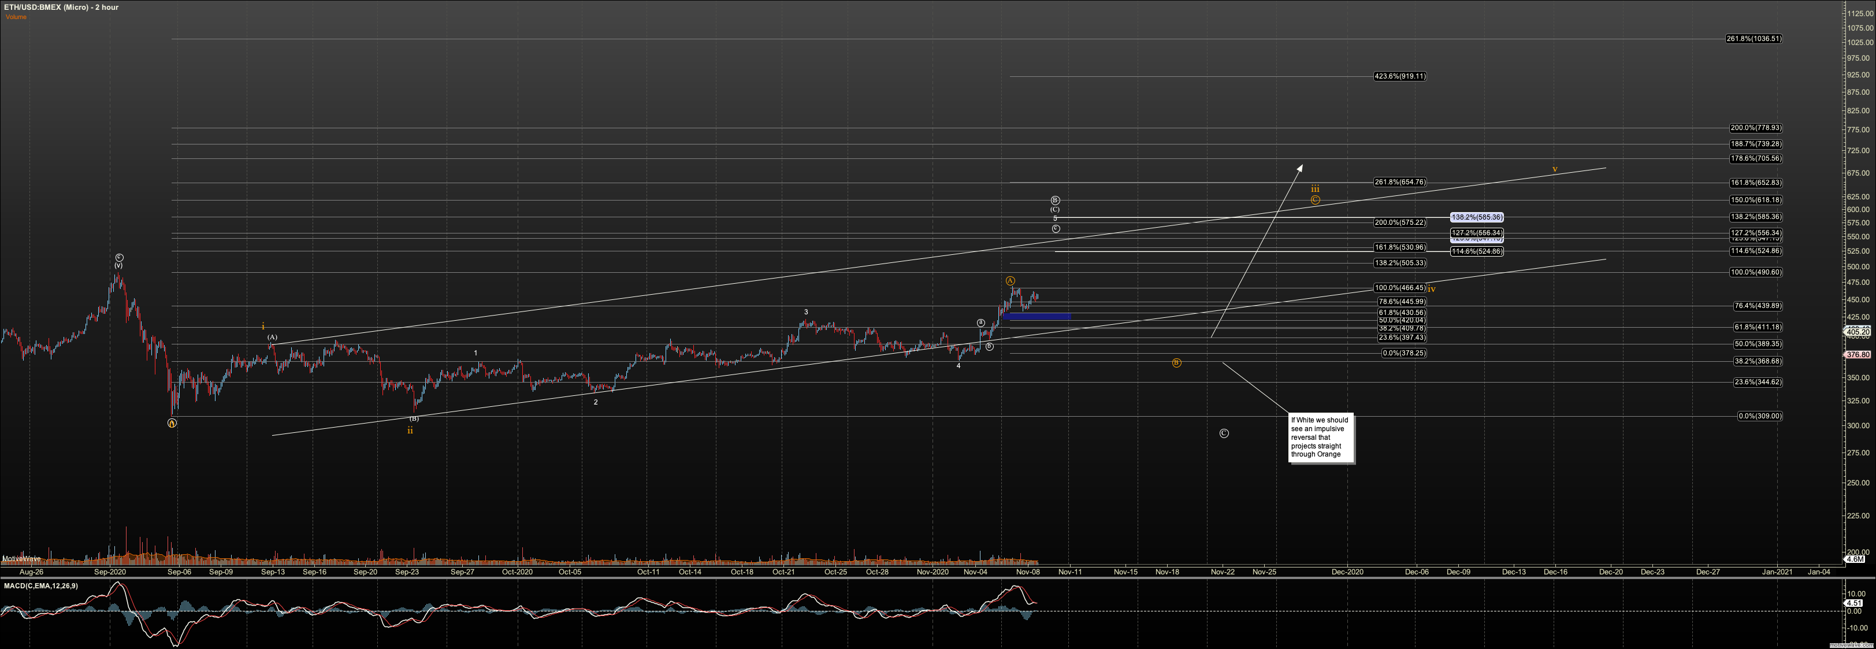Viewport: 1876px width, 649px height.
Task: Click the orange Volume label
Action: pyautogui.click(x=16, y=17)
